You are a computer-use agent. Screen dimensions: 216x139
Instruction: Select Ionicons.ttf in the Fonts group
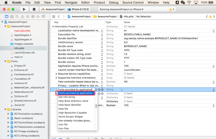[x=21, y=83]
